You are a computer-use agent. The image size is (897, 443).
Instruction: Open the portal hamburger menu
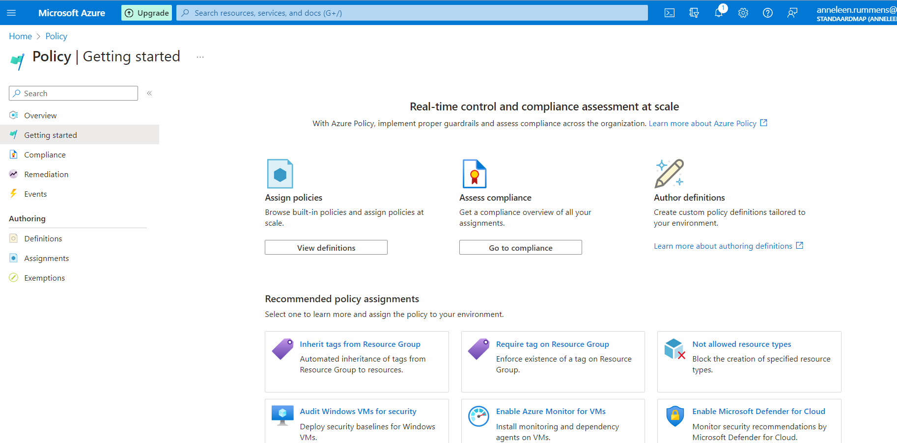[x=12, y=13]
